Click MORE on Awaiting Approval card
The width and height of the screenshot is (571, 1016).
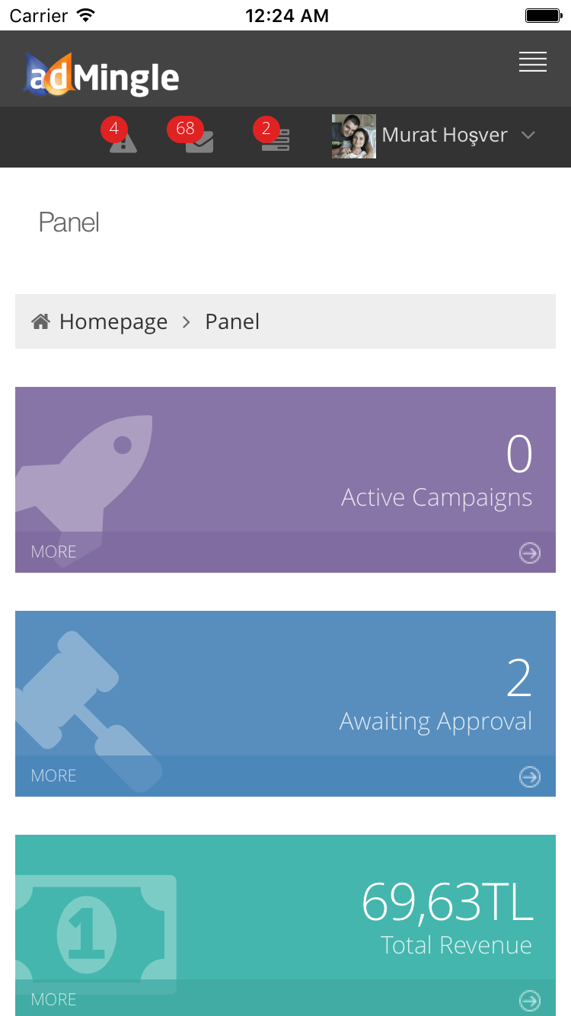pyautogui.click(x=53, y=776)
